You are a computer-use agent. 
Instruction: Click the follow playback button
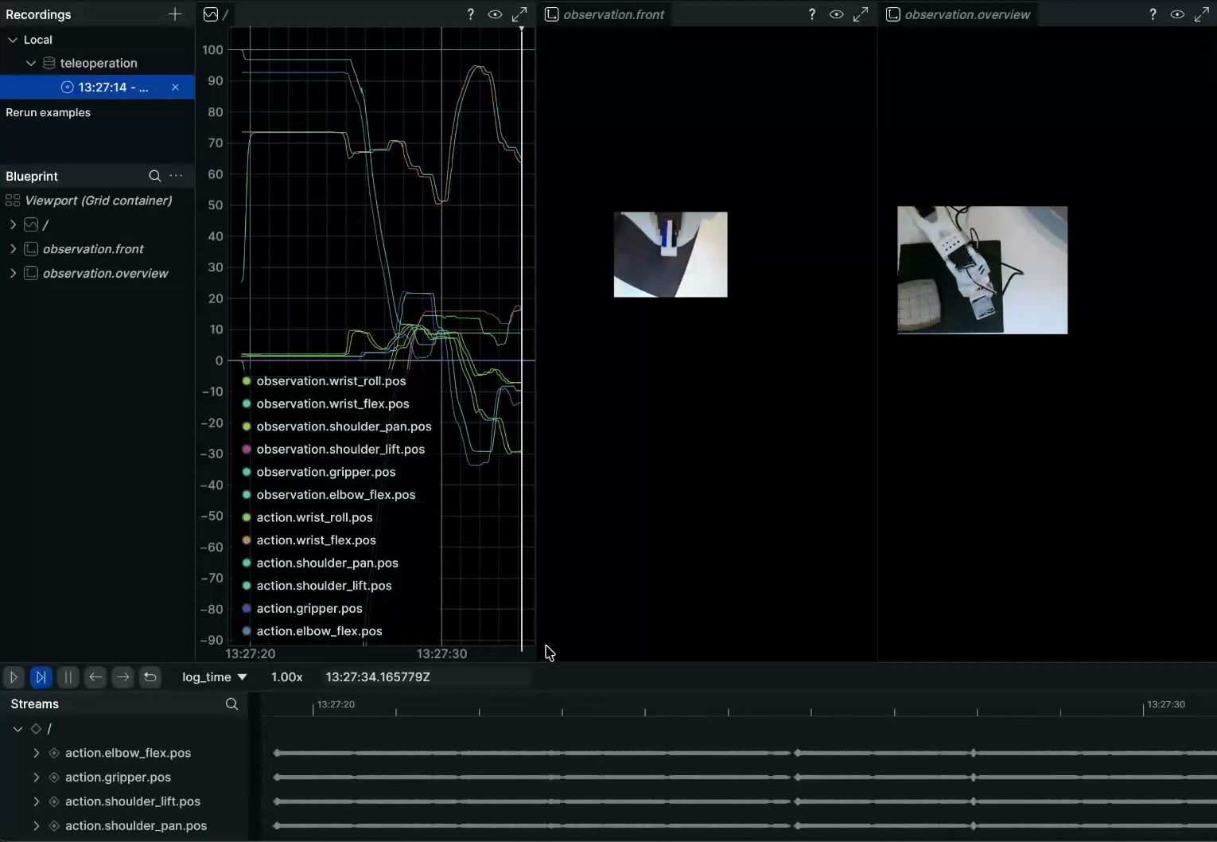(41, 677)
